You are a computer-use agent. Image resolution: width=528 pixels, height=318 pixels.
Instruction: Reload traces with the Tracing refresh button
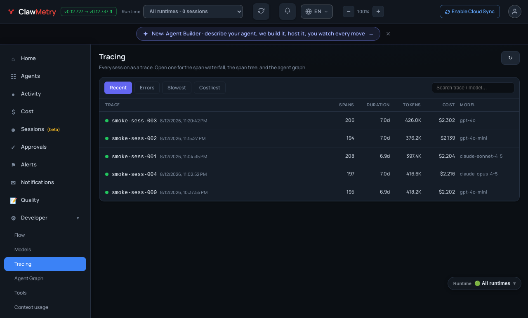tap(510, 58)
